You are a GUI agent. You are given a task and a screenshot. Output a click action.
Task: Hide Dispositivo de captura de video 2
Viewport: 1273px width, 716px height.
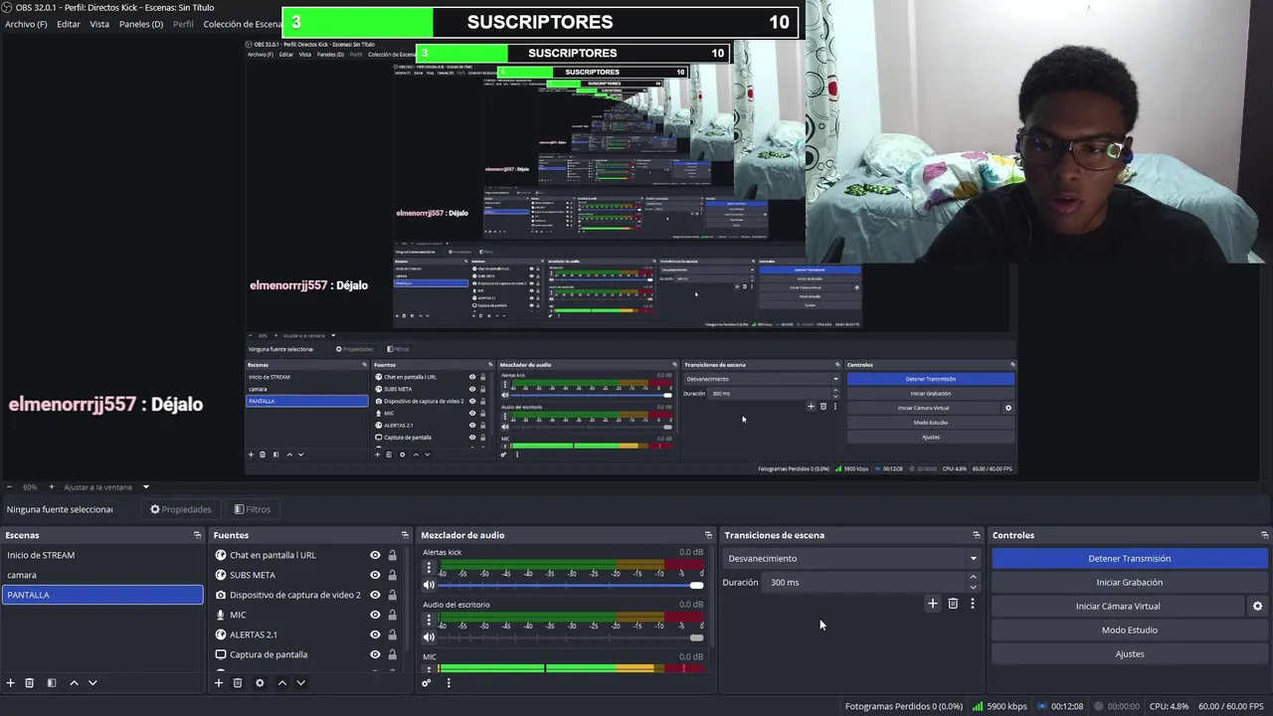click(x=375, y=595)
